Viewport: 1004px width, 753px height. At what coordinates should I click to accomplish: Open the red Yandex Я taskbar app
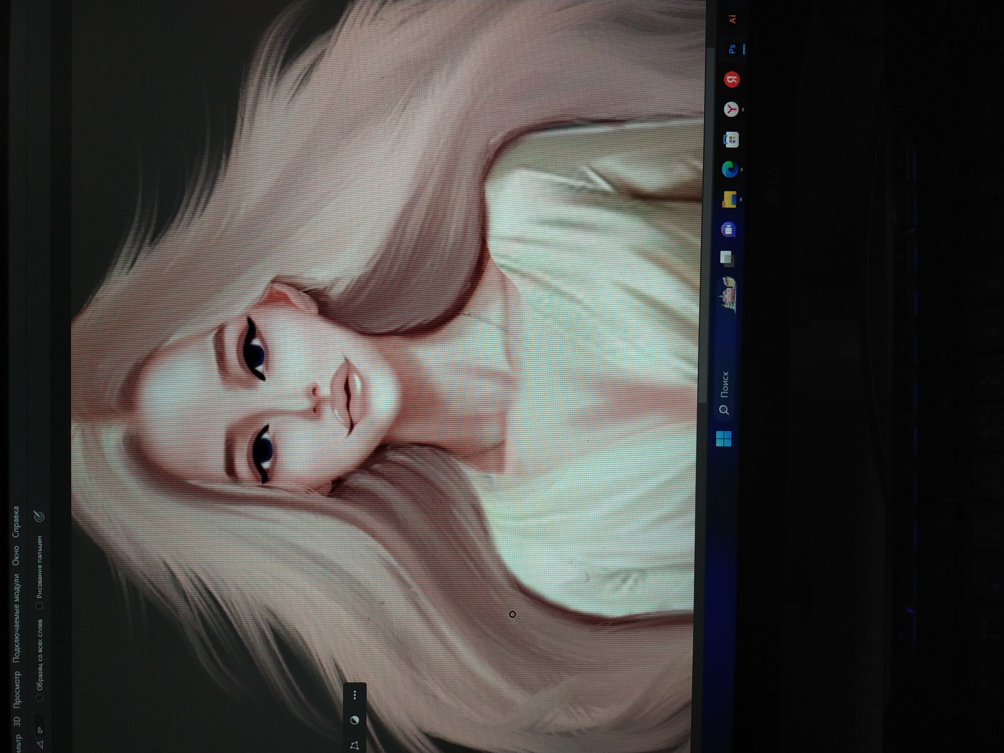click(732, 79)
